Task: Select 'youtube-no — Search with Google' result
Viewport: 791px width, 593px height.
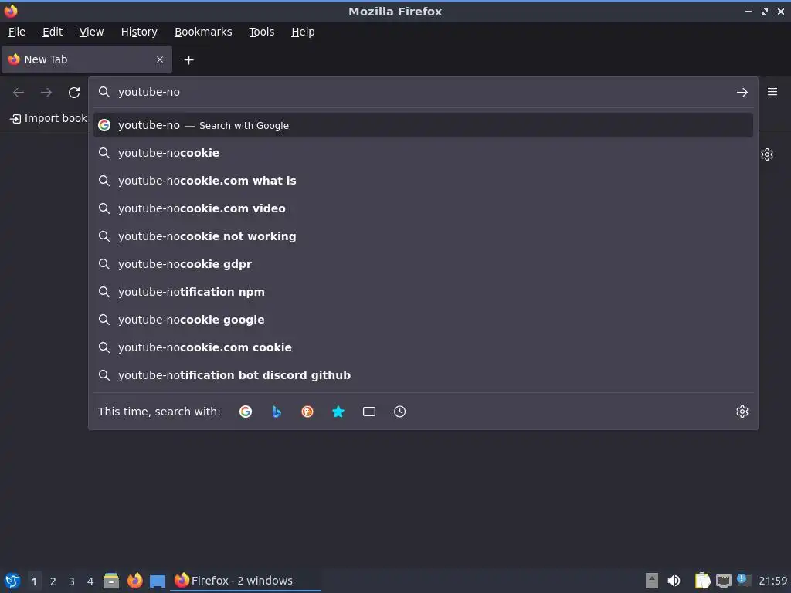Action: click(x=423, y=125)
